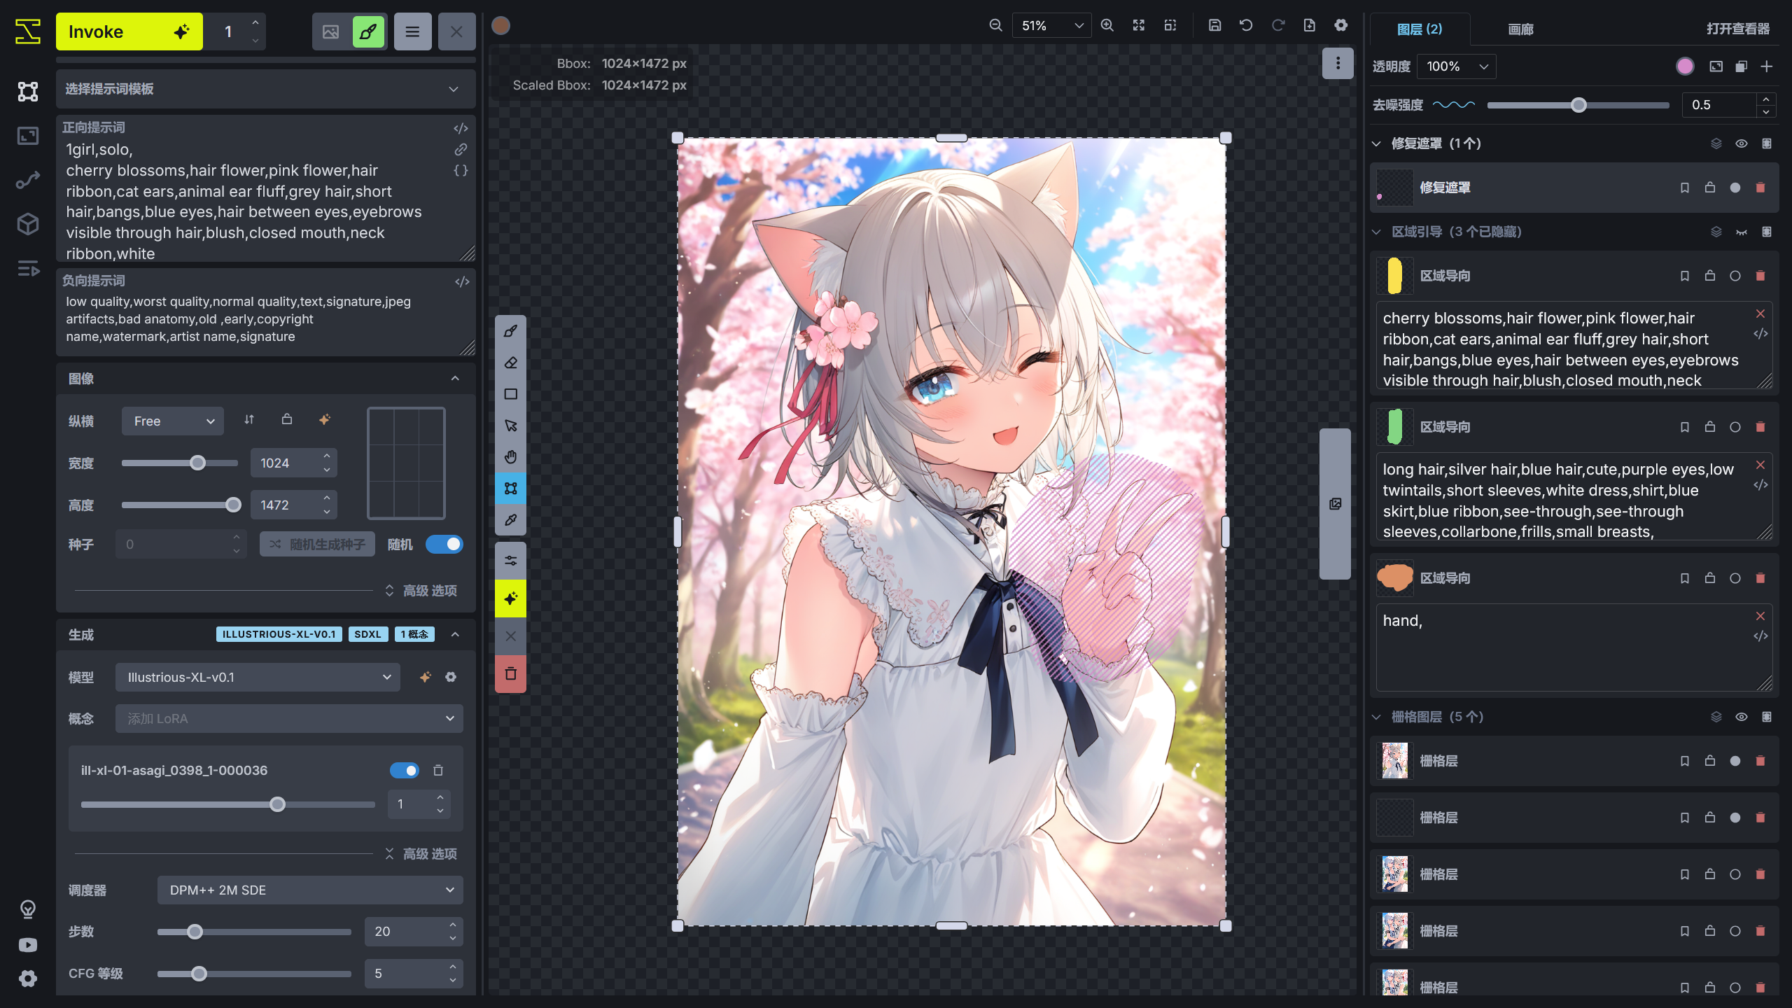Screen dimensions: 1792x1008
Task: Hide the 修复遮罩 layer group visibility
Action: 1741,143
